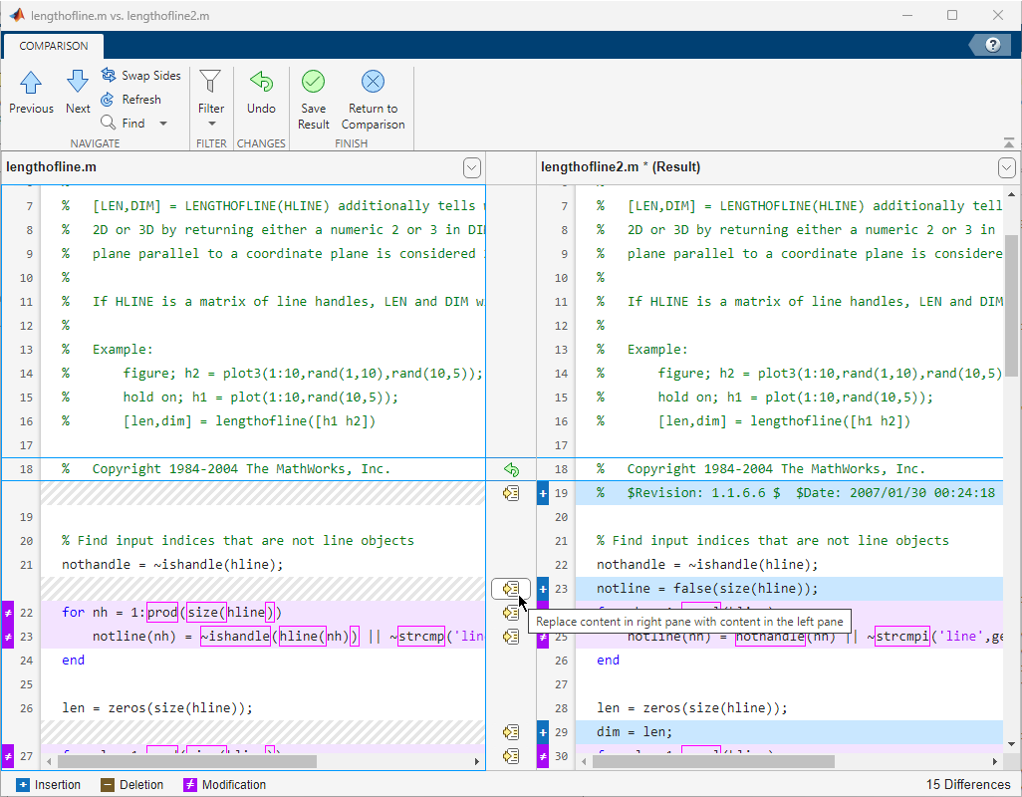Go to the Previous difference
Viewport: 1022px width, 797px height.
click(31, 93)
